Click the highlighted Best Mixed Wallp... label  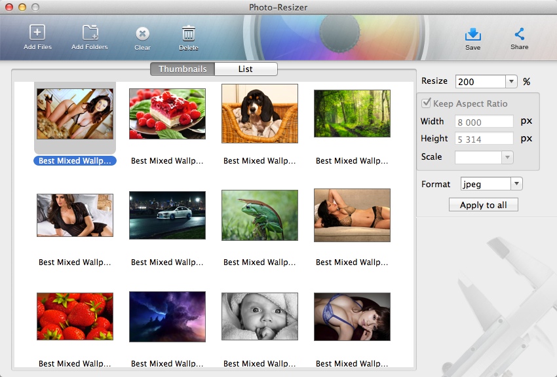75,160
